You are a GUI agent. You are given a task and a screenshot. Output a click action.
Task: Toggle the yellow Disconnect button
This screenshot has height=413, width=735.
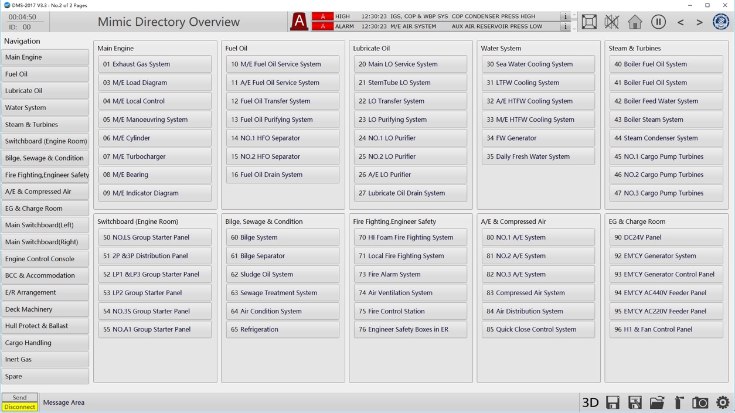click(x=20, y=407)
